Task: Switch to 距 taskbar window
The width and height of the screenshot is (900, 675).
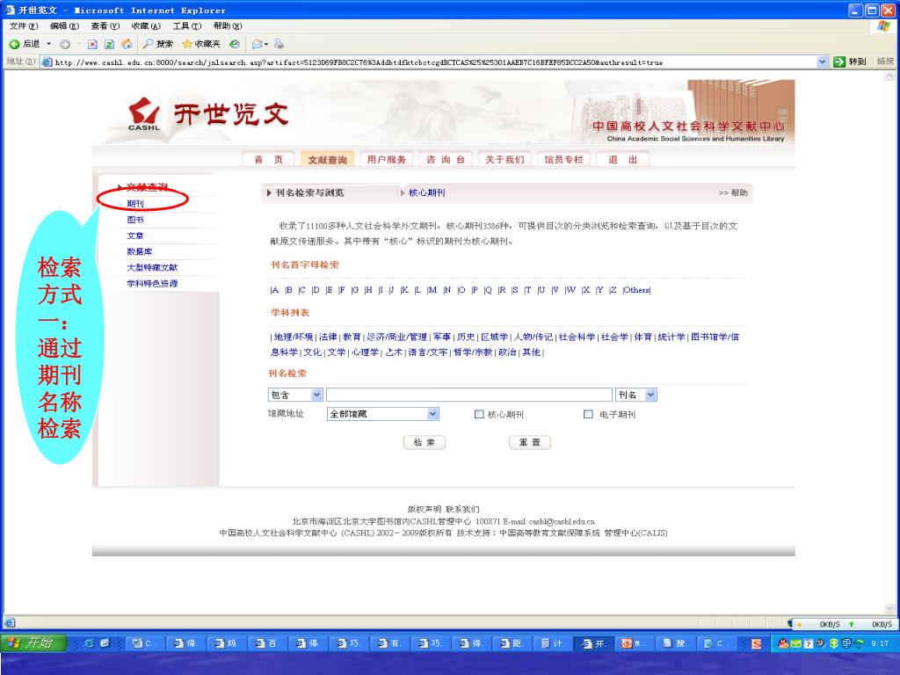Action: (x=512, y=643)
